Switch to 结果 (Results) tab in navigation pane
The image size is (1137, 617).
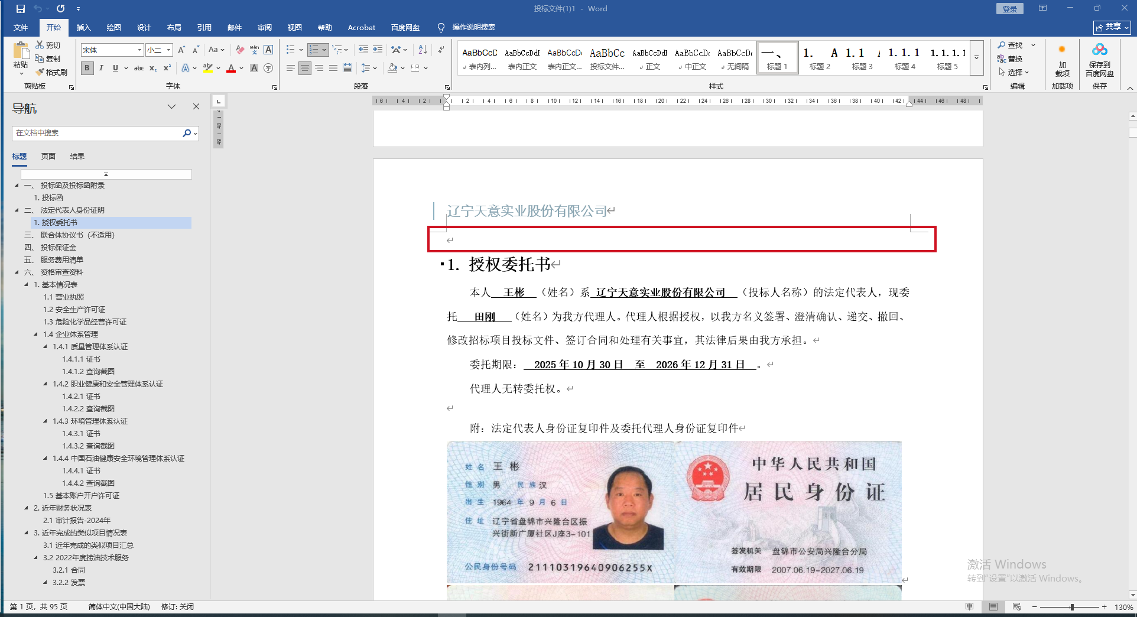click(77, 157)
